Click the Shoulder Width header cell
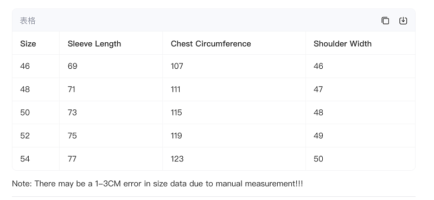Viewport: 434px width, 200px height. click(360, 43)
